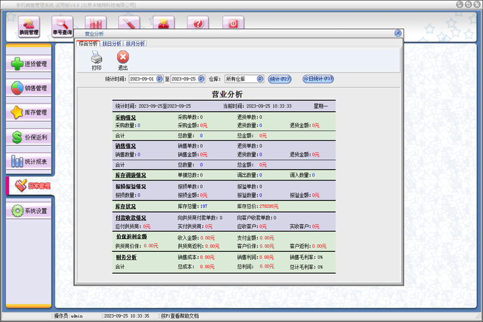Screen dimensions: 483x322
Task: Open 价保返利 sidebar module
Action: coord(29,137)
